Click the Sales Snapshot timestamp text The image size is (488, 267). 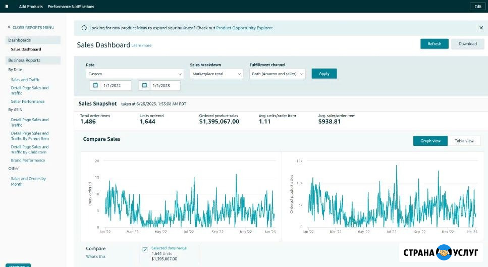click(x=153, y=104)
